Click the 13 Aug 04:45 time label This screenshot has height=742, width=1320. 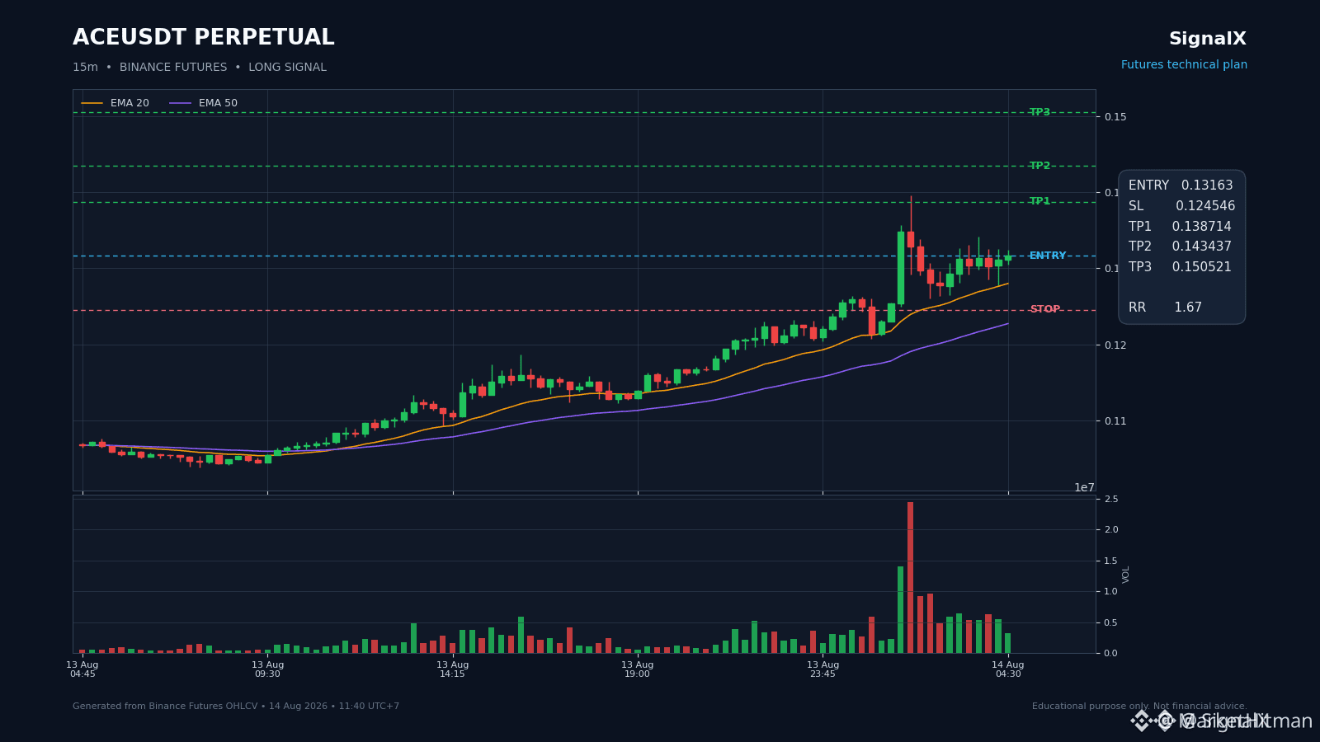click(82, 669)
